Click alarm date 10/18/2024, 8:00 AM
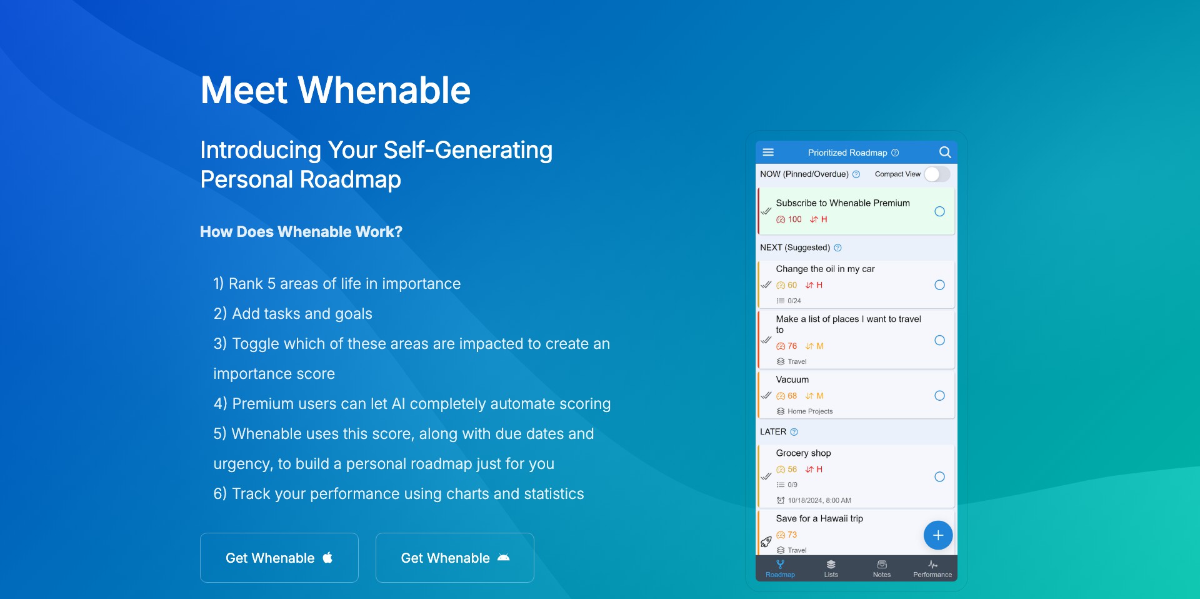 (814, 500)
